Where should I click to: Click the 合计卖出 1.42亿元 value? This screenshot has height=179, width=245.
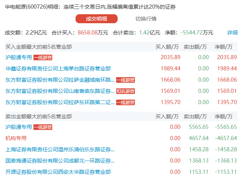click(150, 33)
